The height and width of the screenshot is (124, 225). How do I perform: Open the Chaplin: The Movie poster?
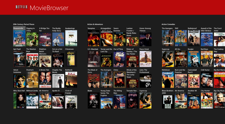58,81
